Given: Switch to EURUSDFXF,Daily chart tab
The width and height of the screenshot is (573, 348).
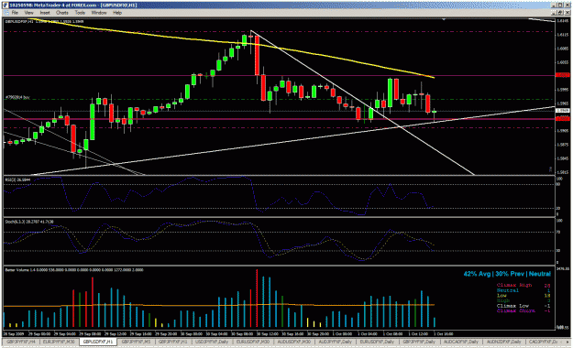Looking at the screenshot, I should click(x=377, y=342).
